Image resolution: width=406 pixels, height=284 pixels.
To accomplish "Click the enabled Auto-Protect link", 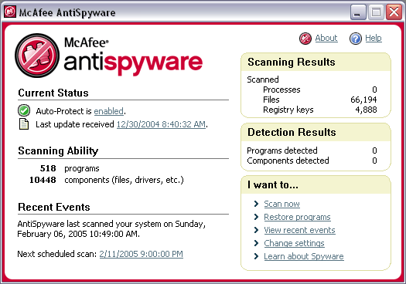I will pyautogui.click(x=108, y=111).
